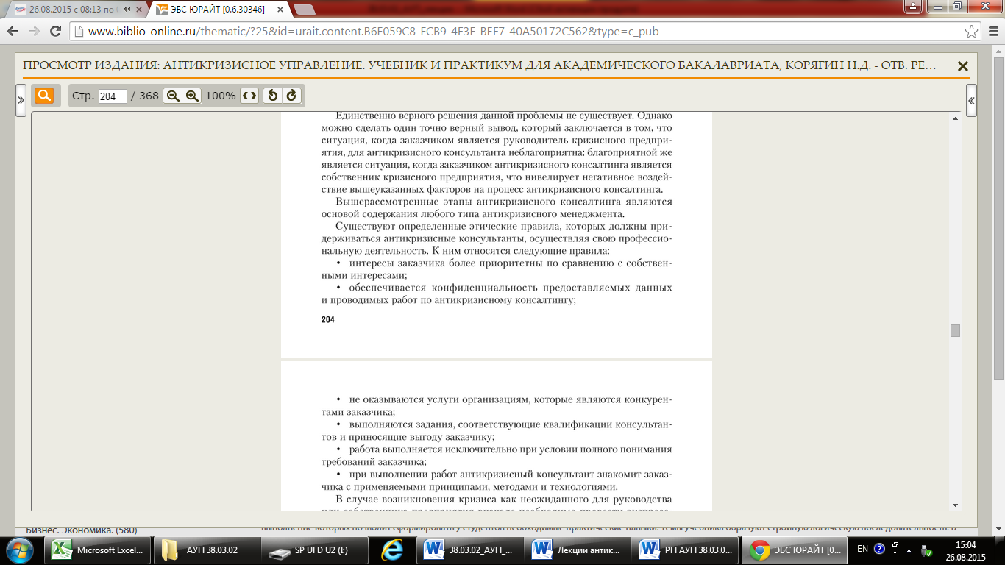Screen dimensions: 1005x565
Task: Open 'SP UFD U2 (E:)' drive window in taskbar
Action: (x=315, y=550)
